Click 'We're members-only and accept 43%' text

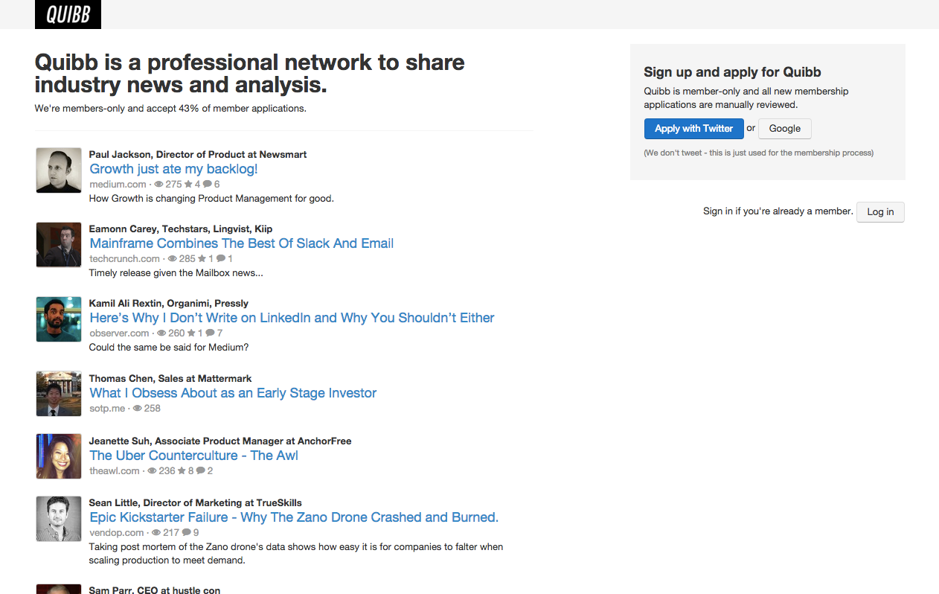(170, 109)
